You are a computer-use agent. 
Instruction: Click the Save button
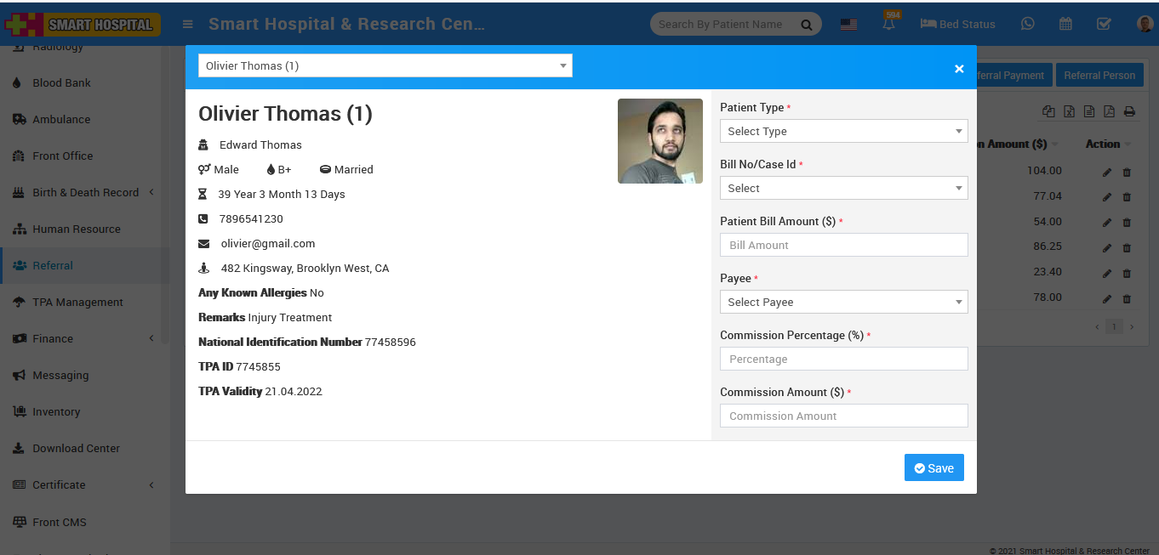point(933,467)
